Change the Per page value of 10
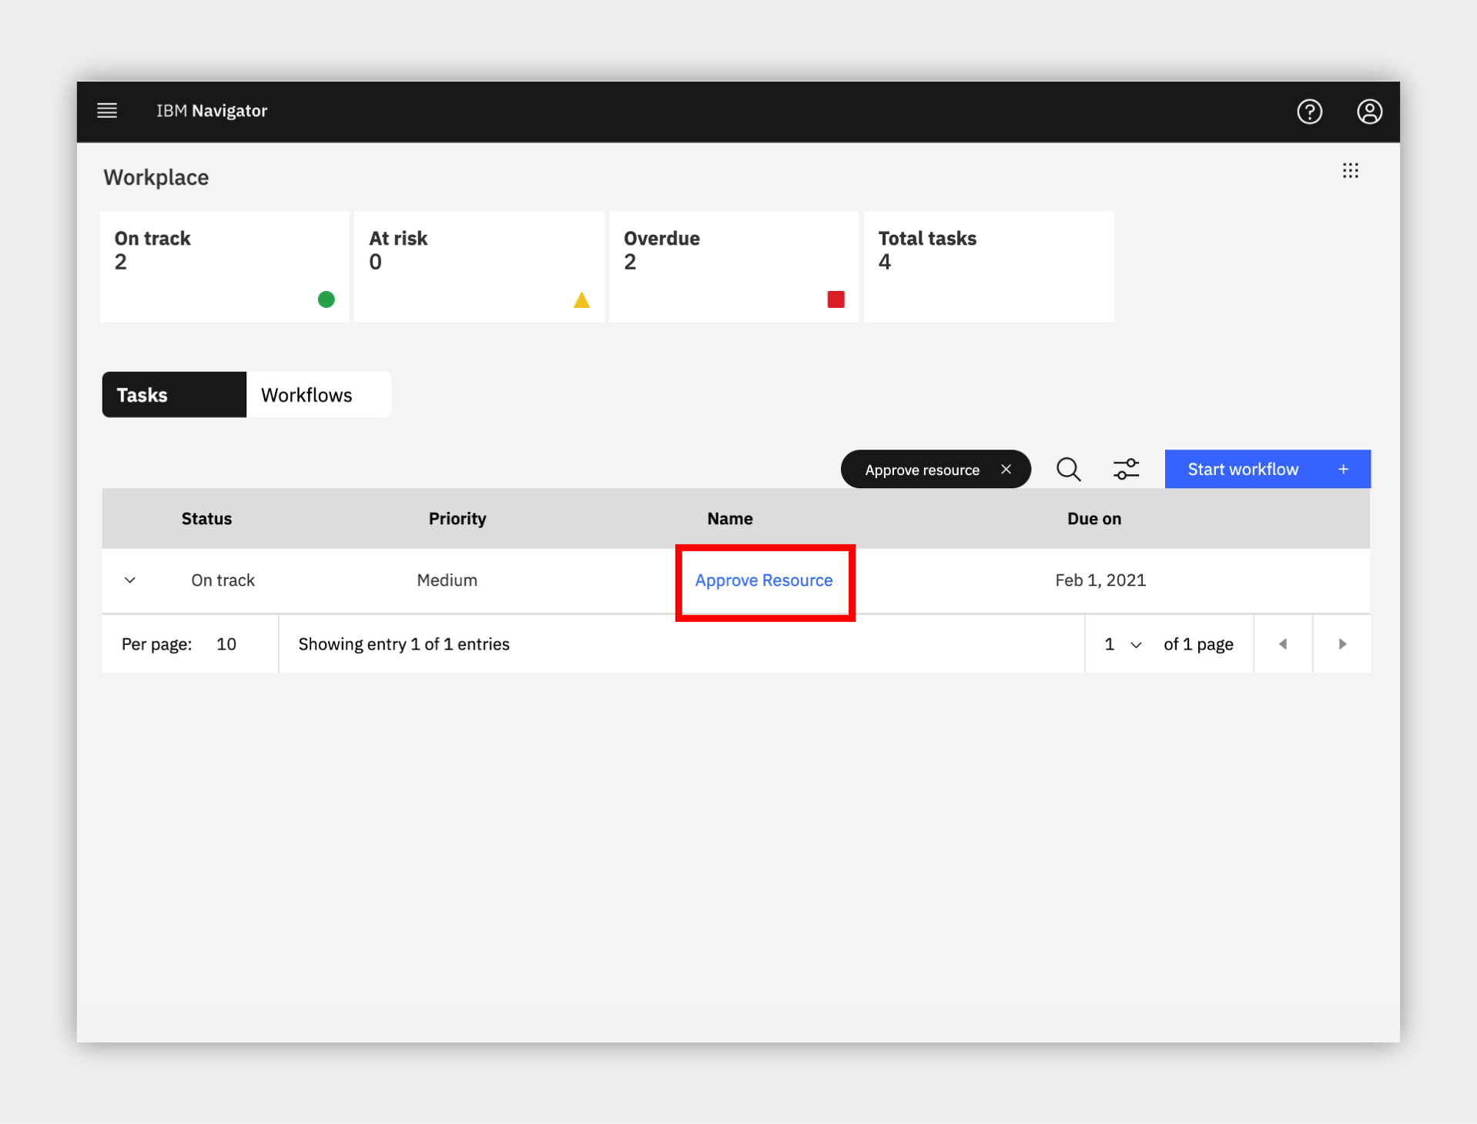The image size is (1477, 1124). tap(226, 644)
